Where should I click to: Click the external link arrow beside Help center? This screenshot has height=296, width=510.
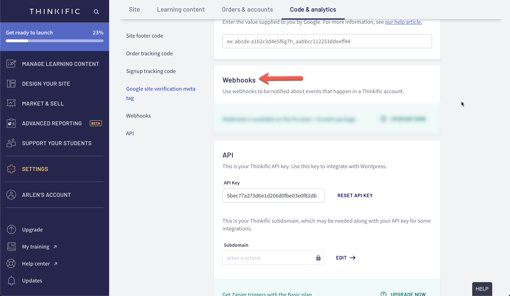[56, 264]
